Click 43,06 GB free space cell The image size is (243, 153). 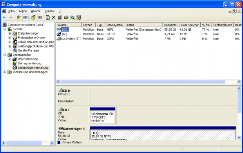click(185, 29)
